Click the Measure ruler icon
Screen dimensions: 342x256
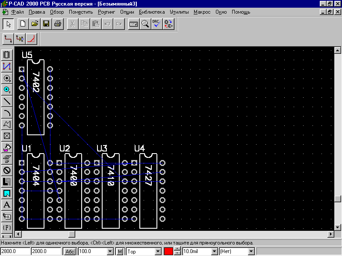[x=133, y=24]
